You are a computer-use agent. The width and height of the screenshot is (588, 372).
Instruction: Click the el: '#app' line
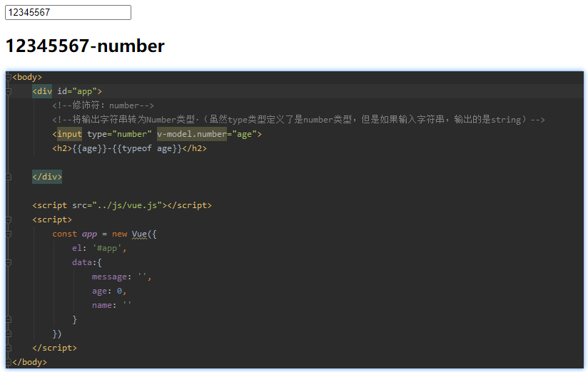[99, 249]
